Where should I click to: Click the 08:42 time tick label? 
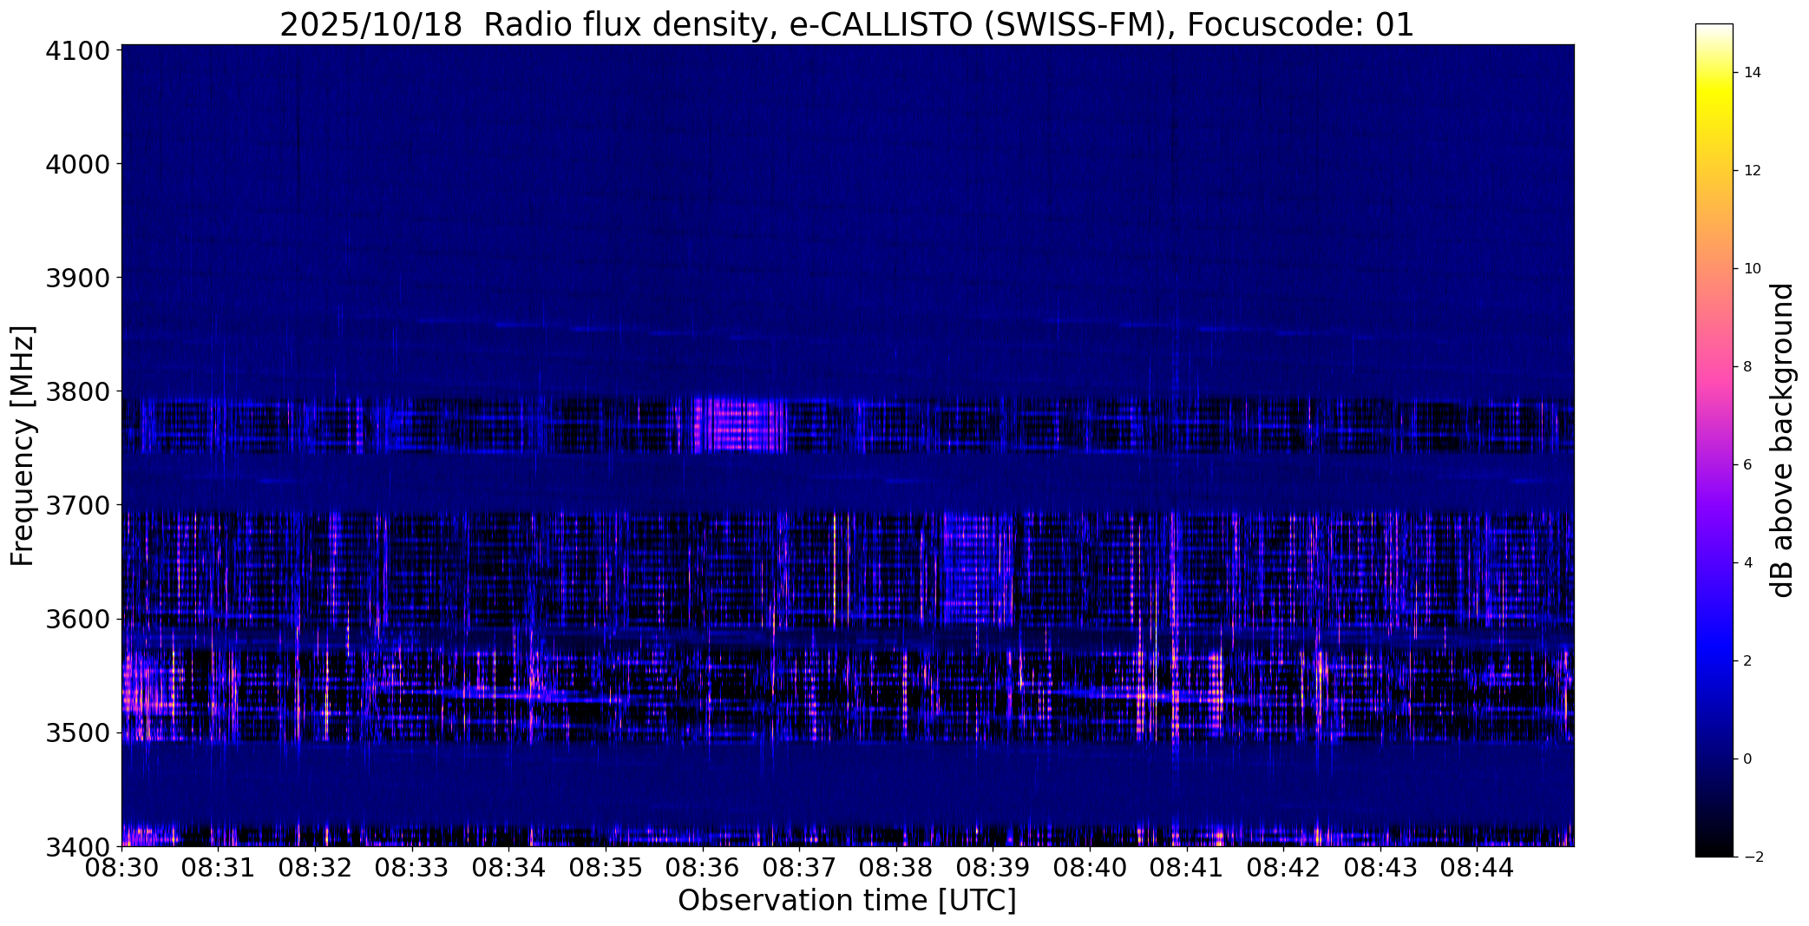(1285, 868)
